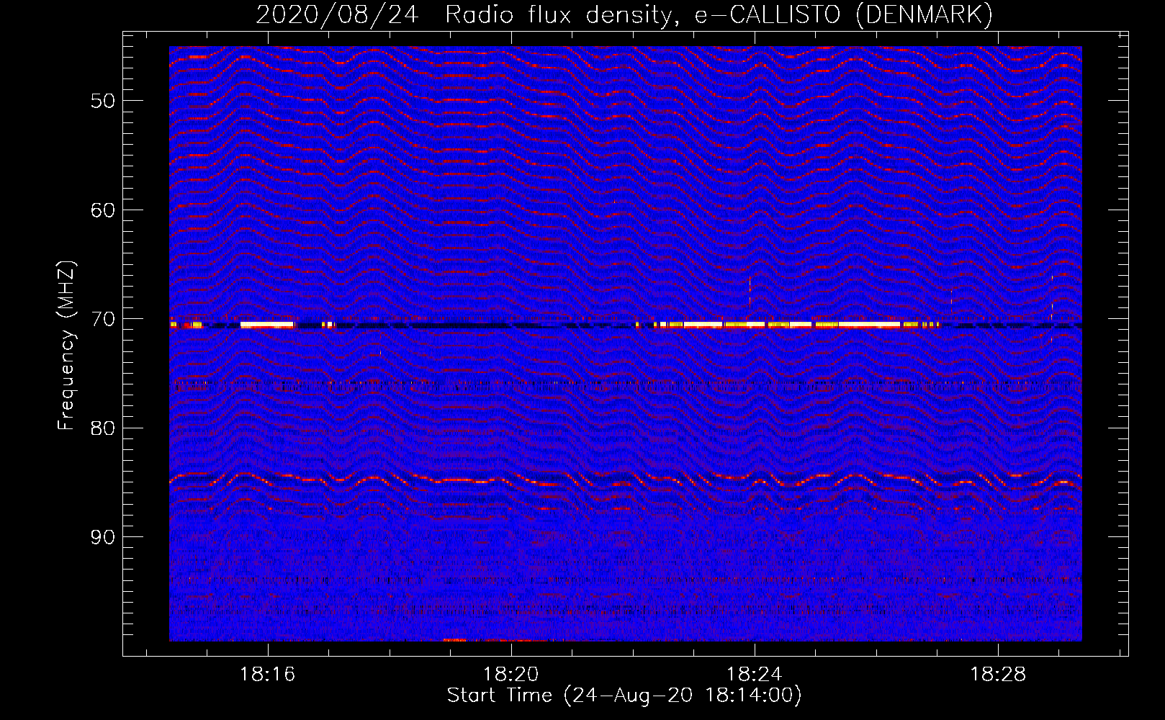Click the 90 frequency tick label
This screenshot has height=720, width=1165.
click(103, 537)
